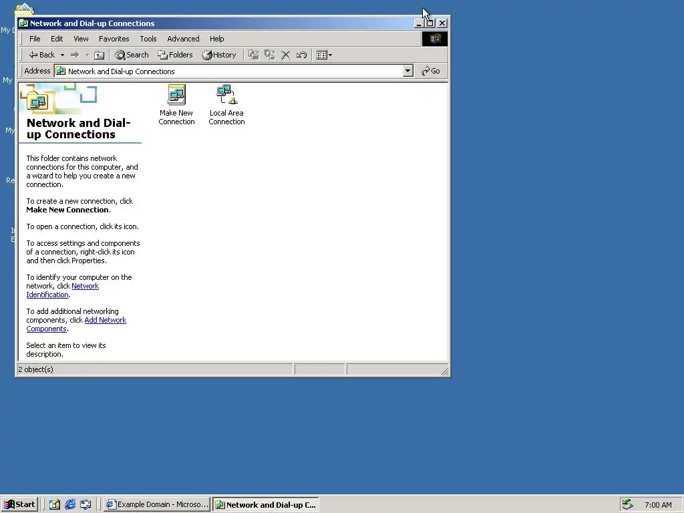Click the Copy To toolbar icon
This screenshot has height=513, width=684.
[270, 55]
